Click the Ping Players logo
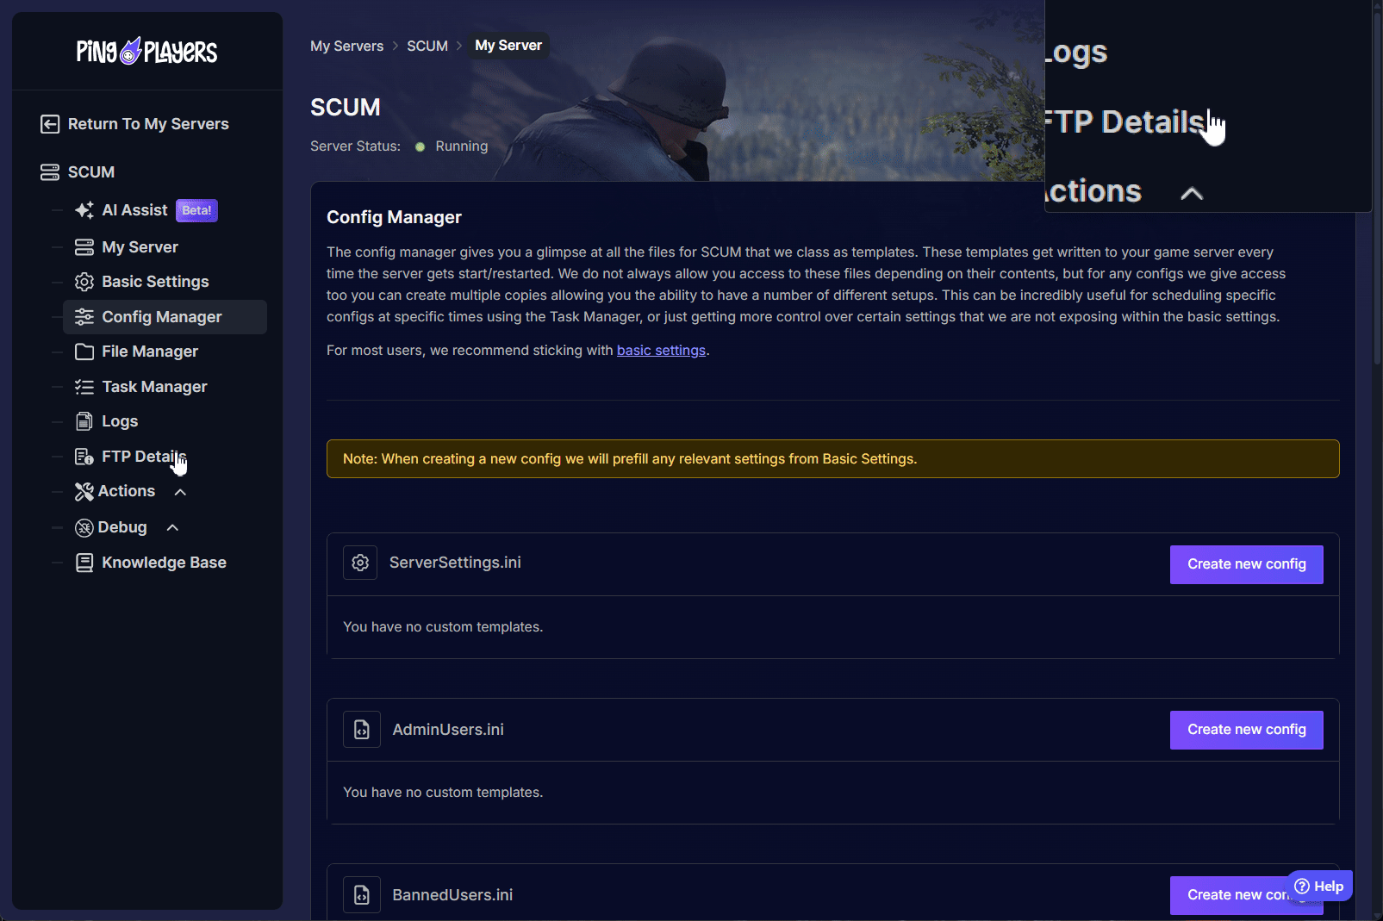Viewport: 1383px width, 921px height. (x=146, y=52)
